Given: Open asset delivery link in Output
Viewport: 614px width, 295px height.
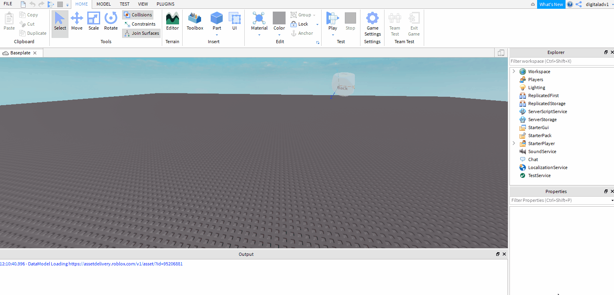Looking at the screenshot, I should tap(125, 264).
